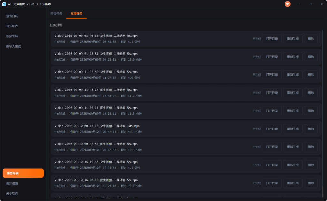Click 删除 for Video-2026-09-09_14-26-11
This screenshot has height=201, width=327.
[x=311, y=111]
